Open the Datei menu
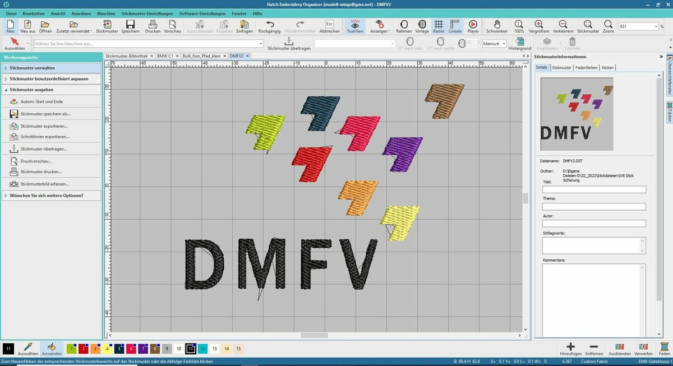This screenshot has height=366, width=673. [x=11, y=13]
